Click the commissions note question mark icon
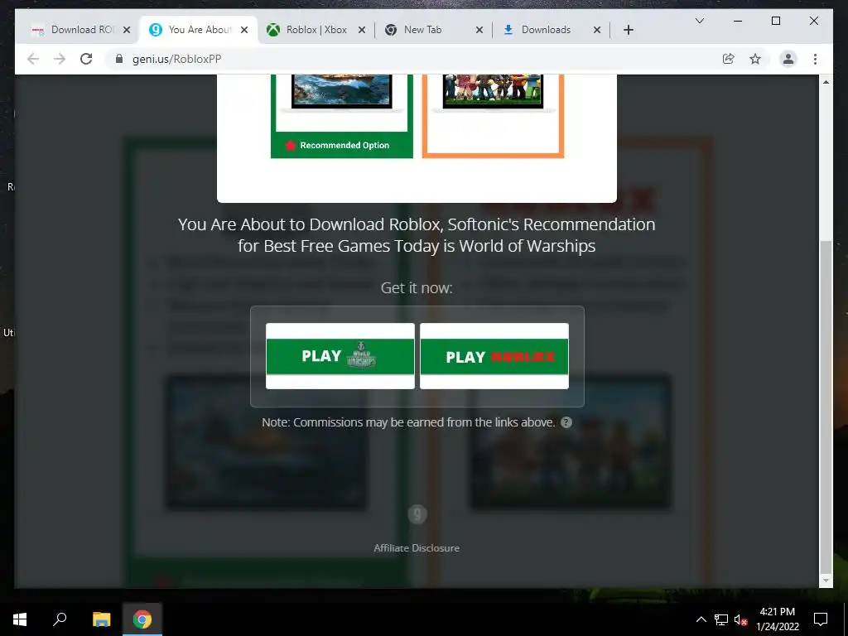The height and width of the screenshot is (636, 848). 566,422
